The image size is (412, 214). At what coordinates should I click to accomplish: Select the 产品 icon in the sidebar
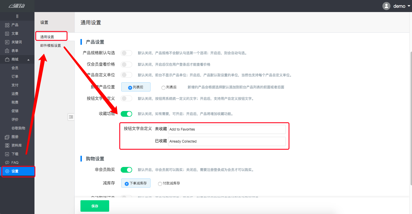[x=7, y=25]
